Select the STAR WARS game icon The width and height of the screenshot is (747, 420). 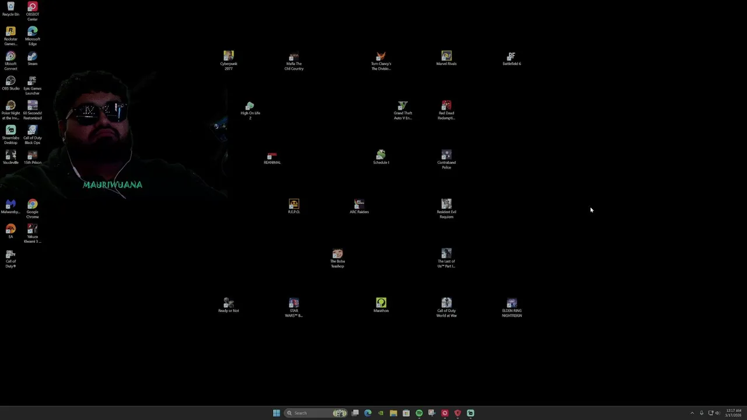294,307
